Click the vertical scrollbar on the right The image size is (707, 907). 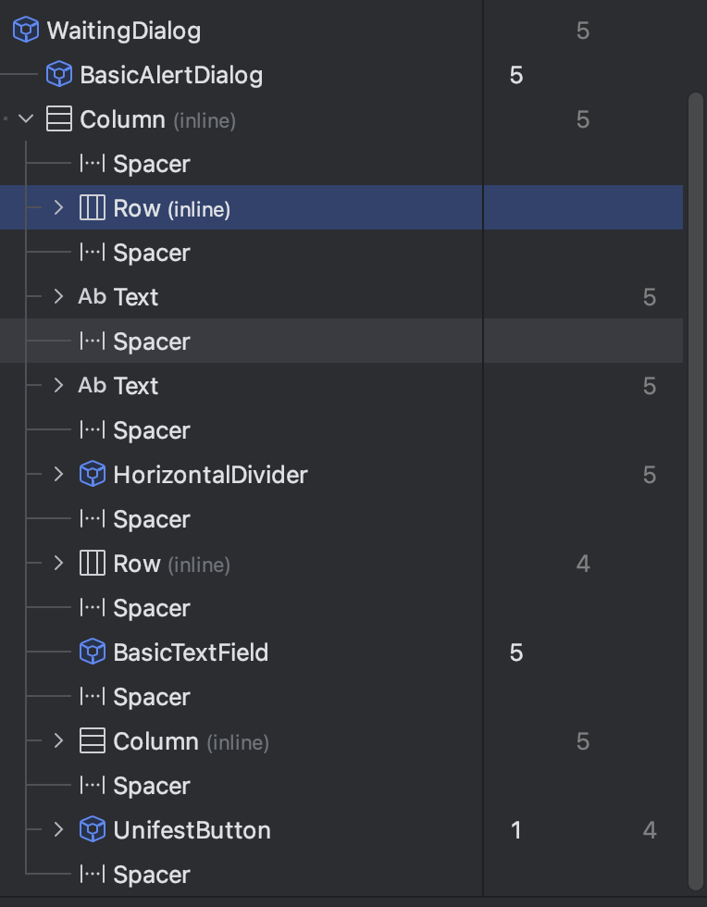[696, 463]
